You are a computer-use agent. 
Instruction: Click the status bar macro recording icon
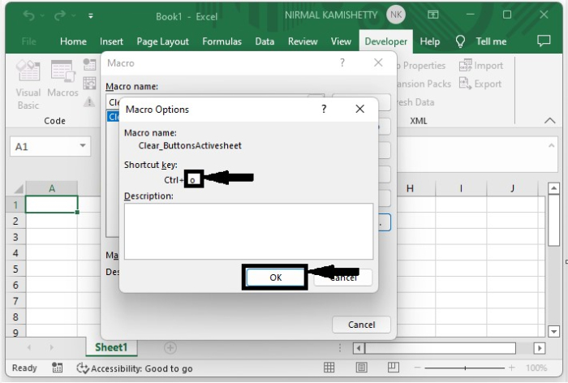(x=57, y=368)
